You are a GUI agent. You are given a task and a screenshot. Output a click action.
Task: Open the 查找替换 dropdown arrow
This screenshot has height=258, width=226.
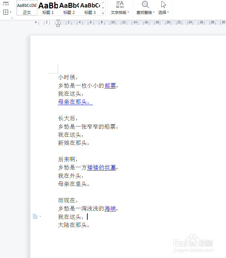pos(154,12)
